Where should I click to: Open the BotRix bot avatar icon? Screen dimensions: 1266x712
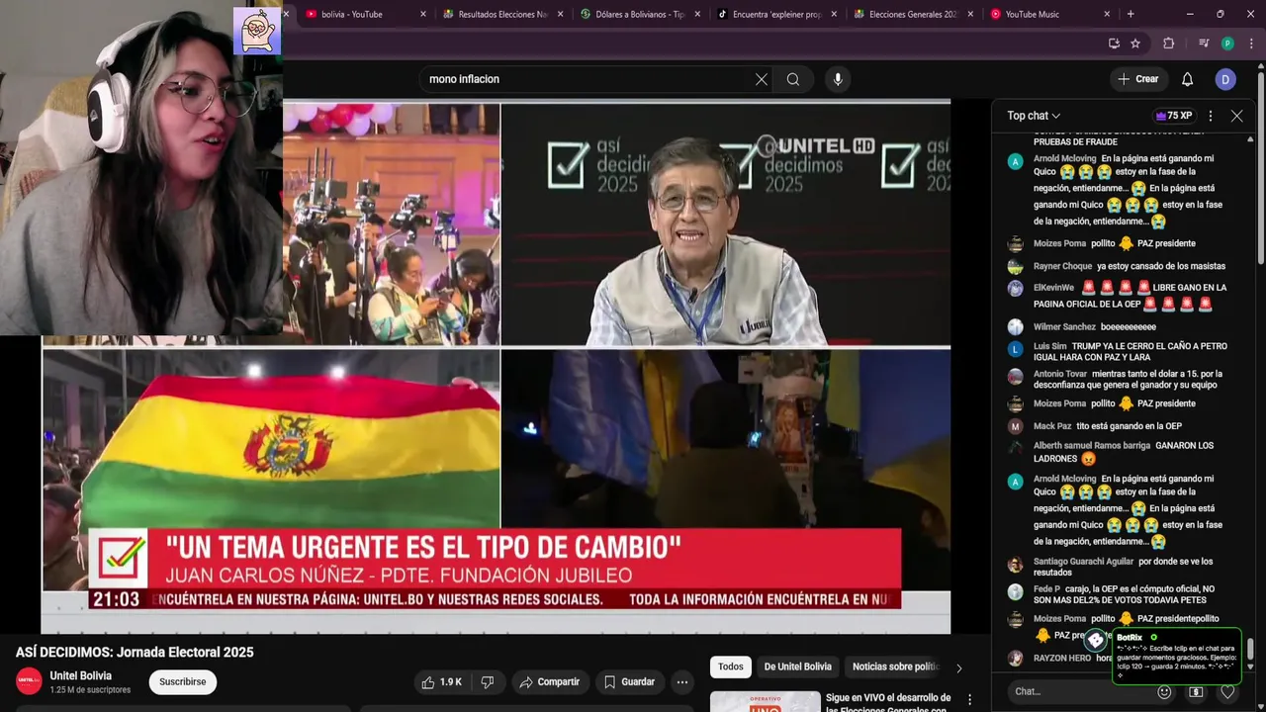point(1096,640)
